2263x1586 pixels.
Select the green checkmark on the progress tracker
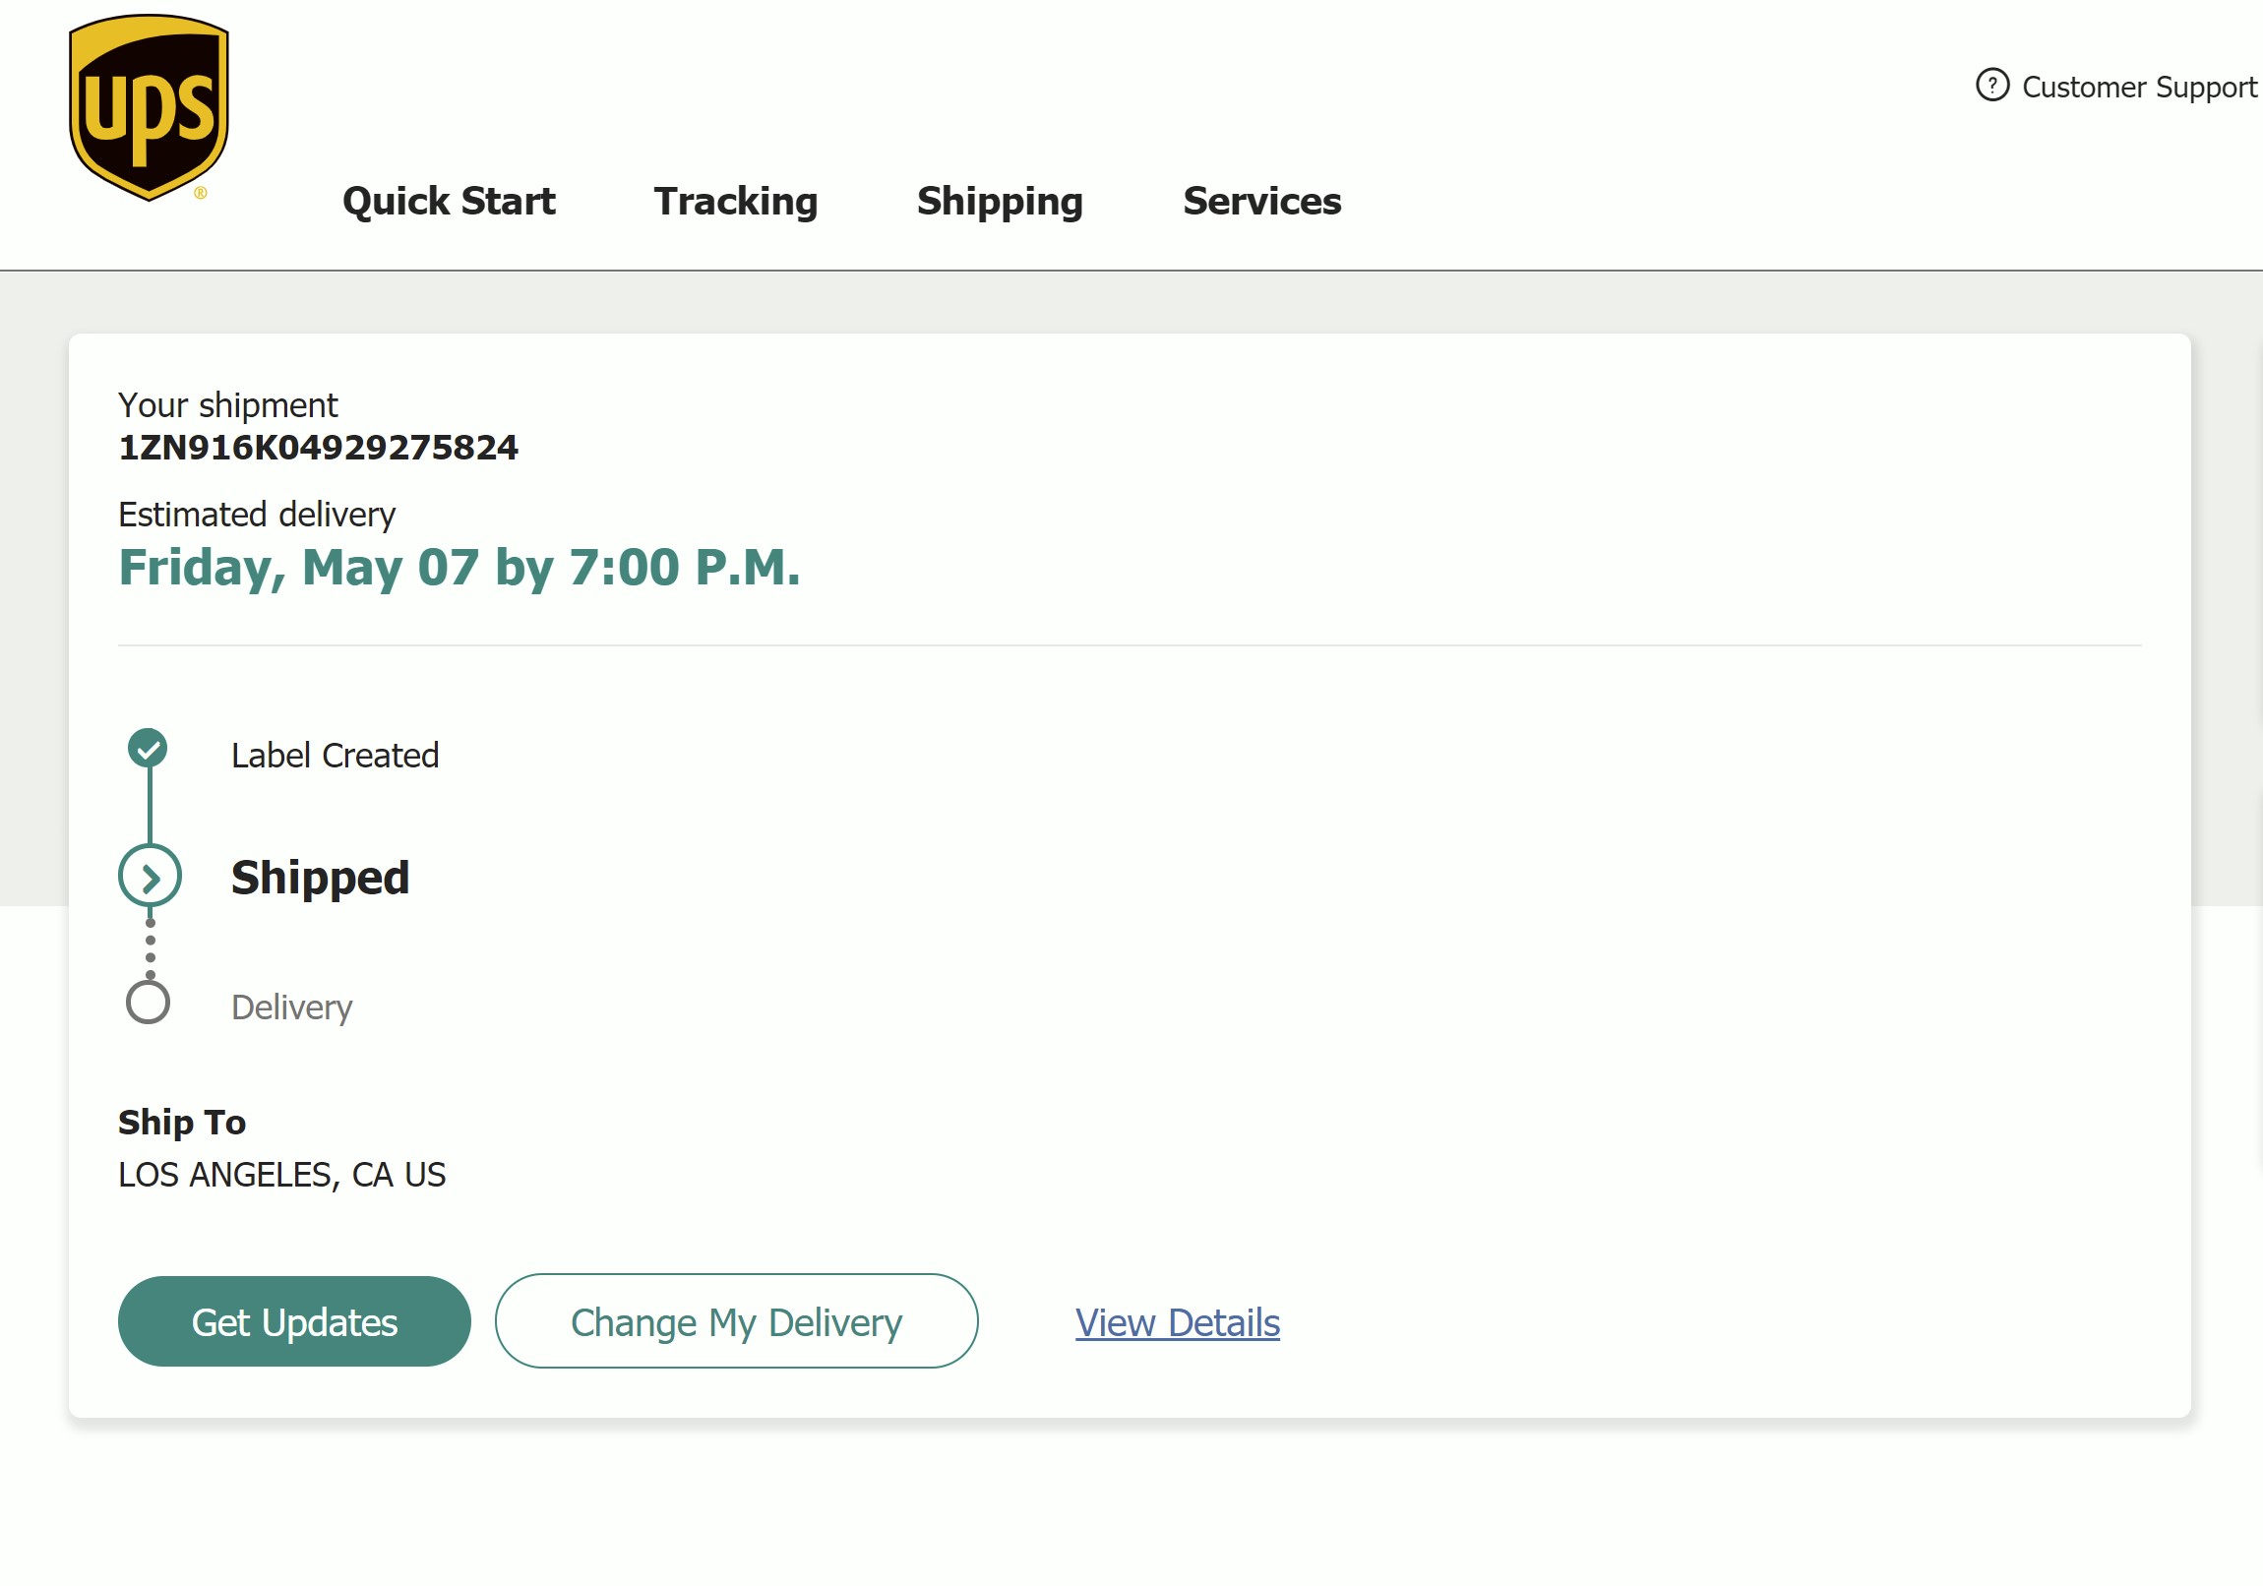tap(150, 749)
